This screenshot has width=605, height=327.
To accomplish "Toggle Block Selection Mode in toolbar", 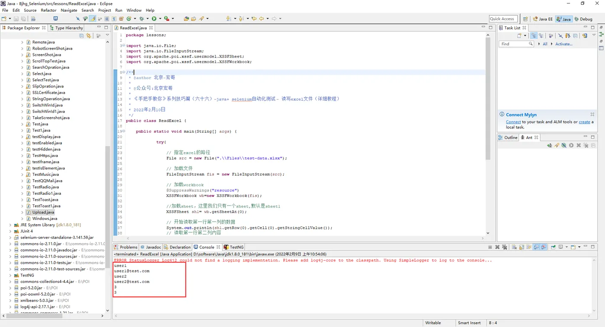I will pyautogui.click(x=107, y=19).
